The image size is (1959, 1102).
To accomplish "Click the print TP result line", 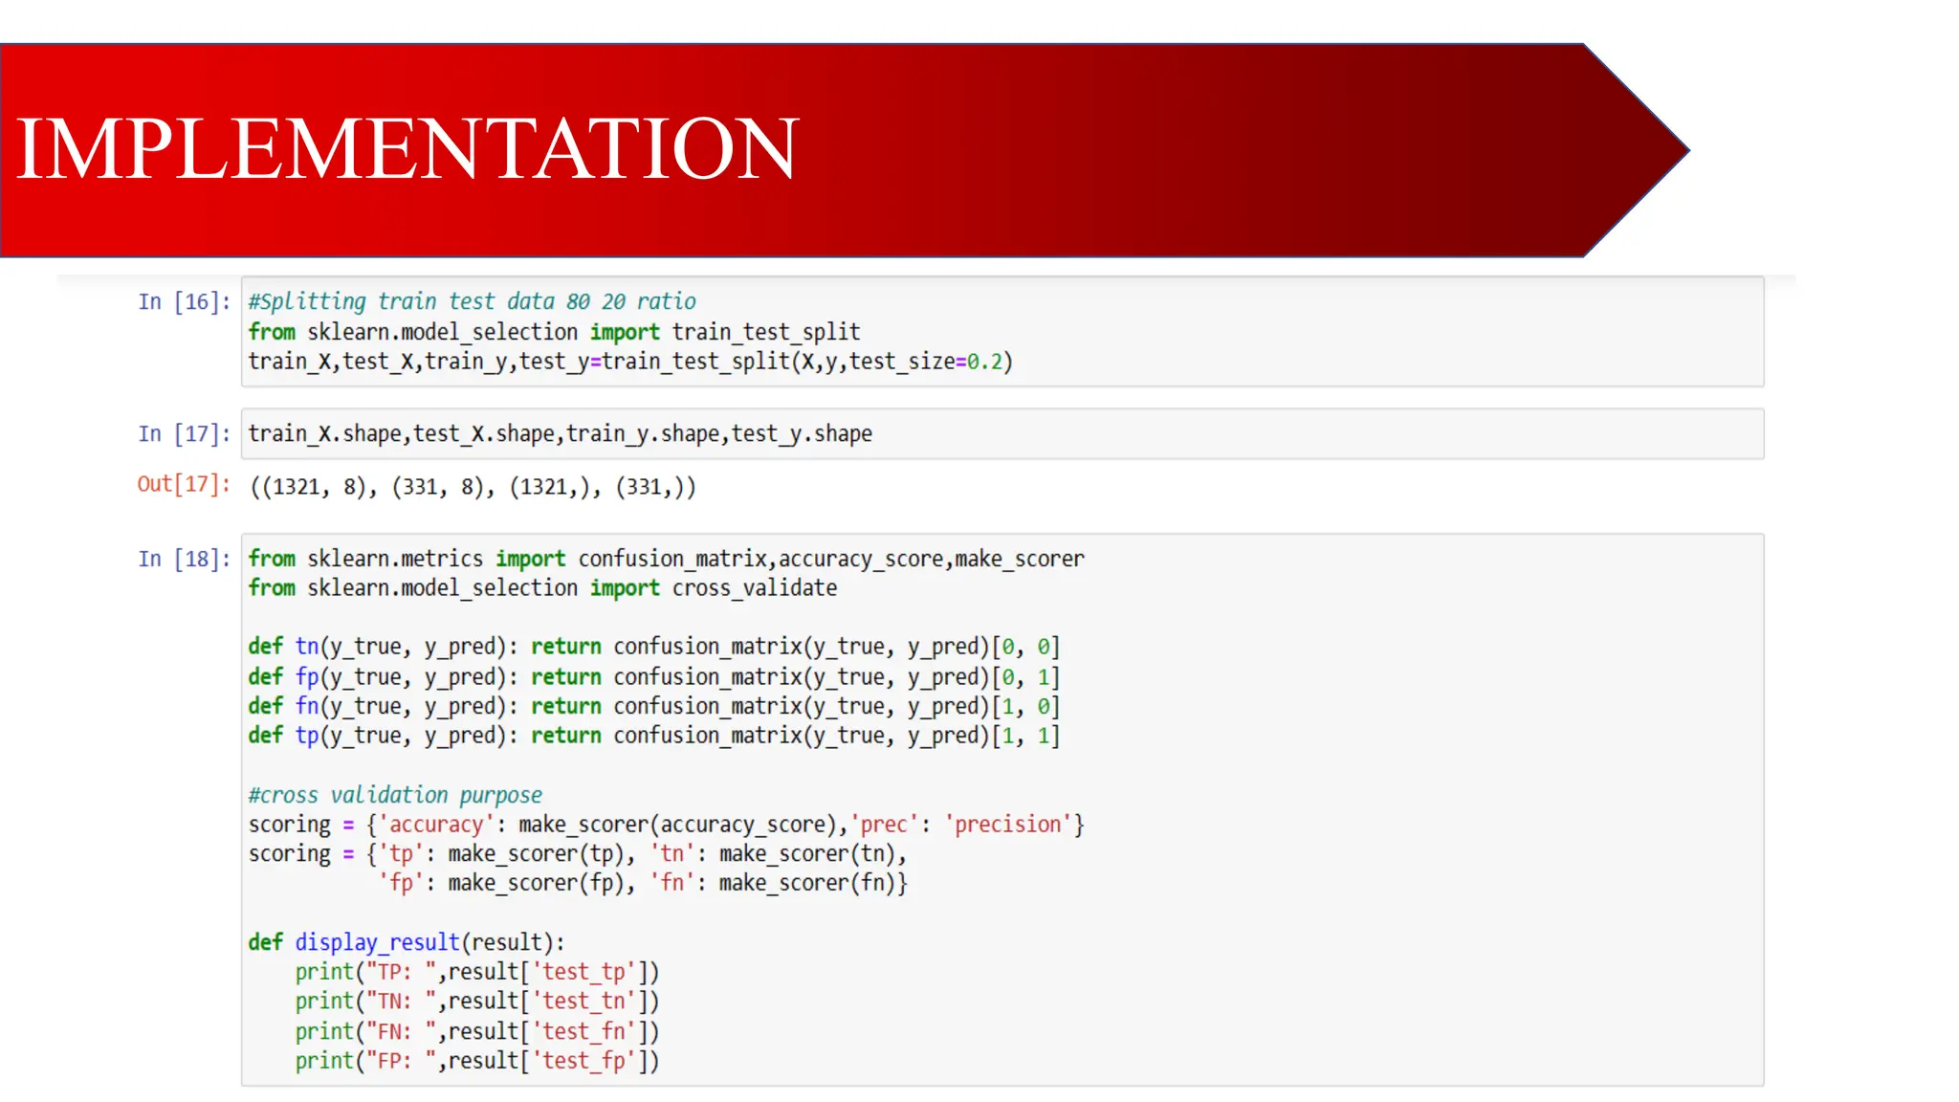I will (476, 972).
